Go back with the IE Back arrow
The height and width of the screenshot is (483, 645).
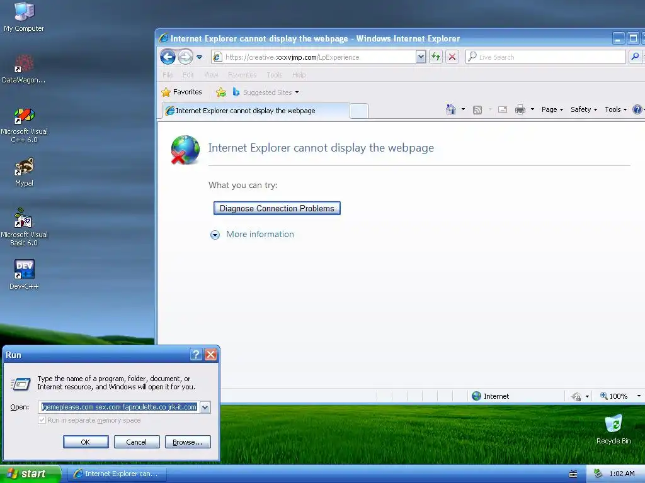(168, 57)
